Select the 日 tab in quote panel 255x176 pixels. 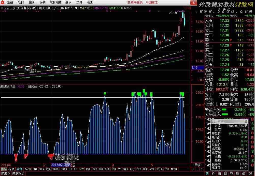pyautogui.click(x=225, y=174)
